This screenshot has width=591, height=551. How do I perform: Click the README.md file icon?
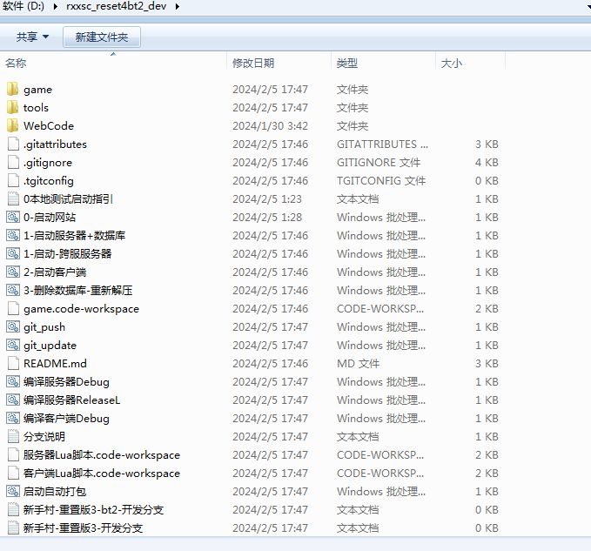tap(12, 363)
